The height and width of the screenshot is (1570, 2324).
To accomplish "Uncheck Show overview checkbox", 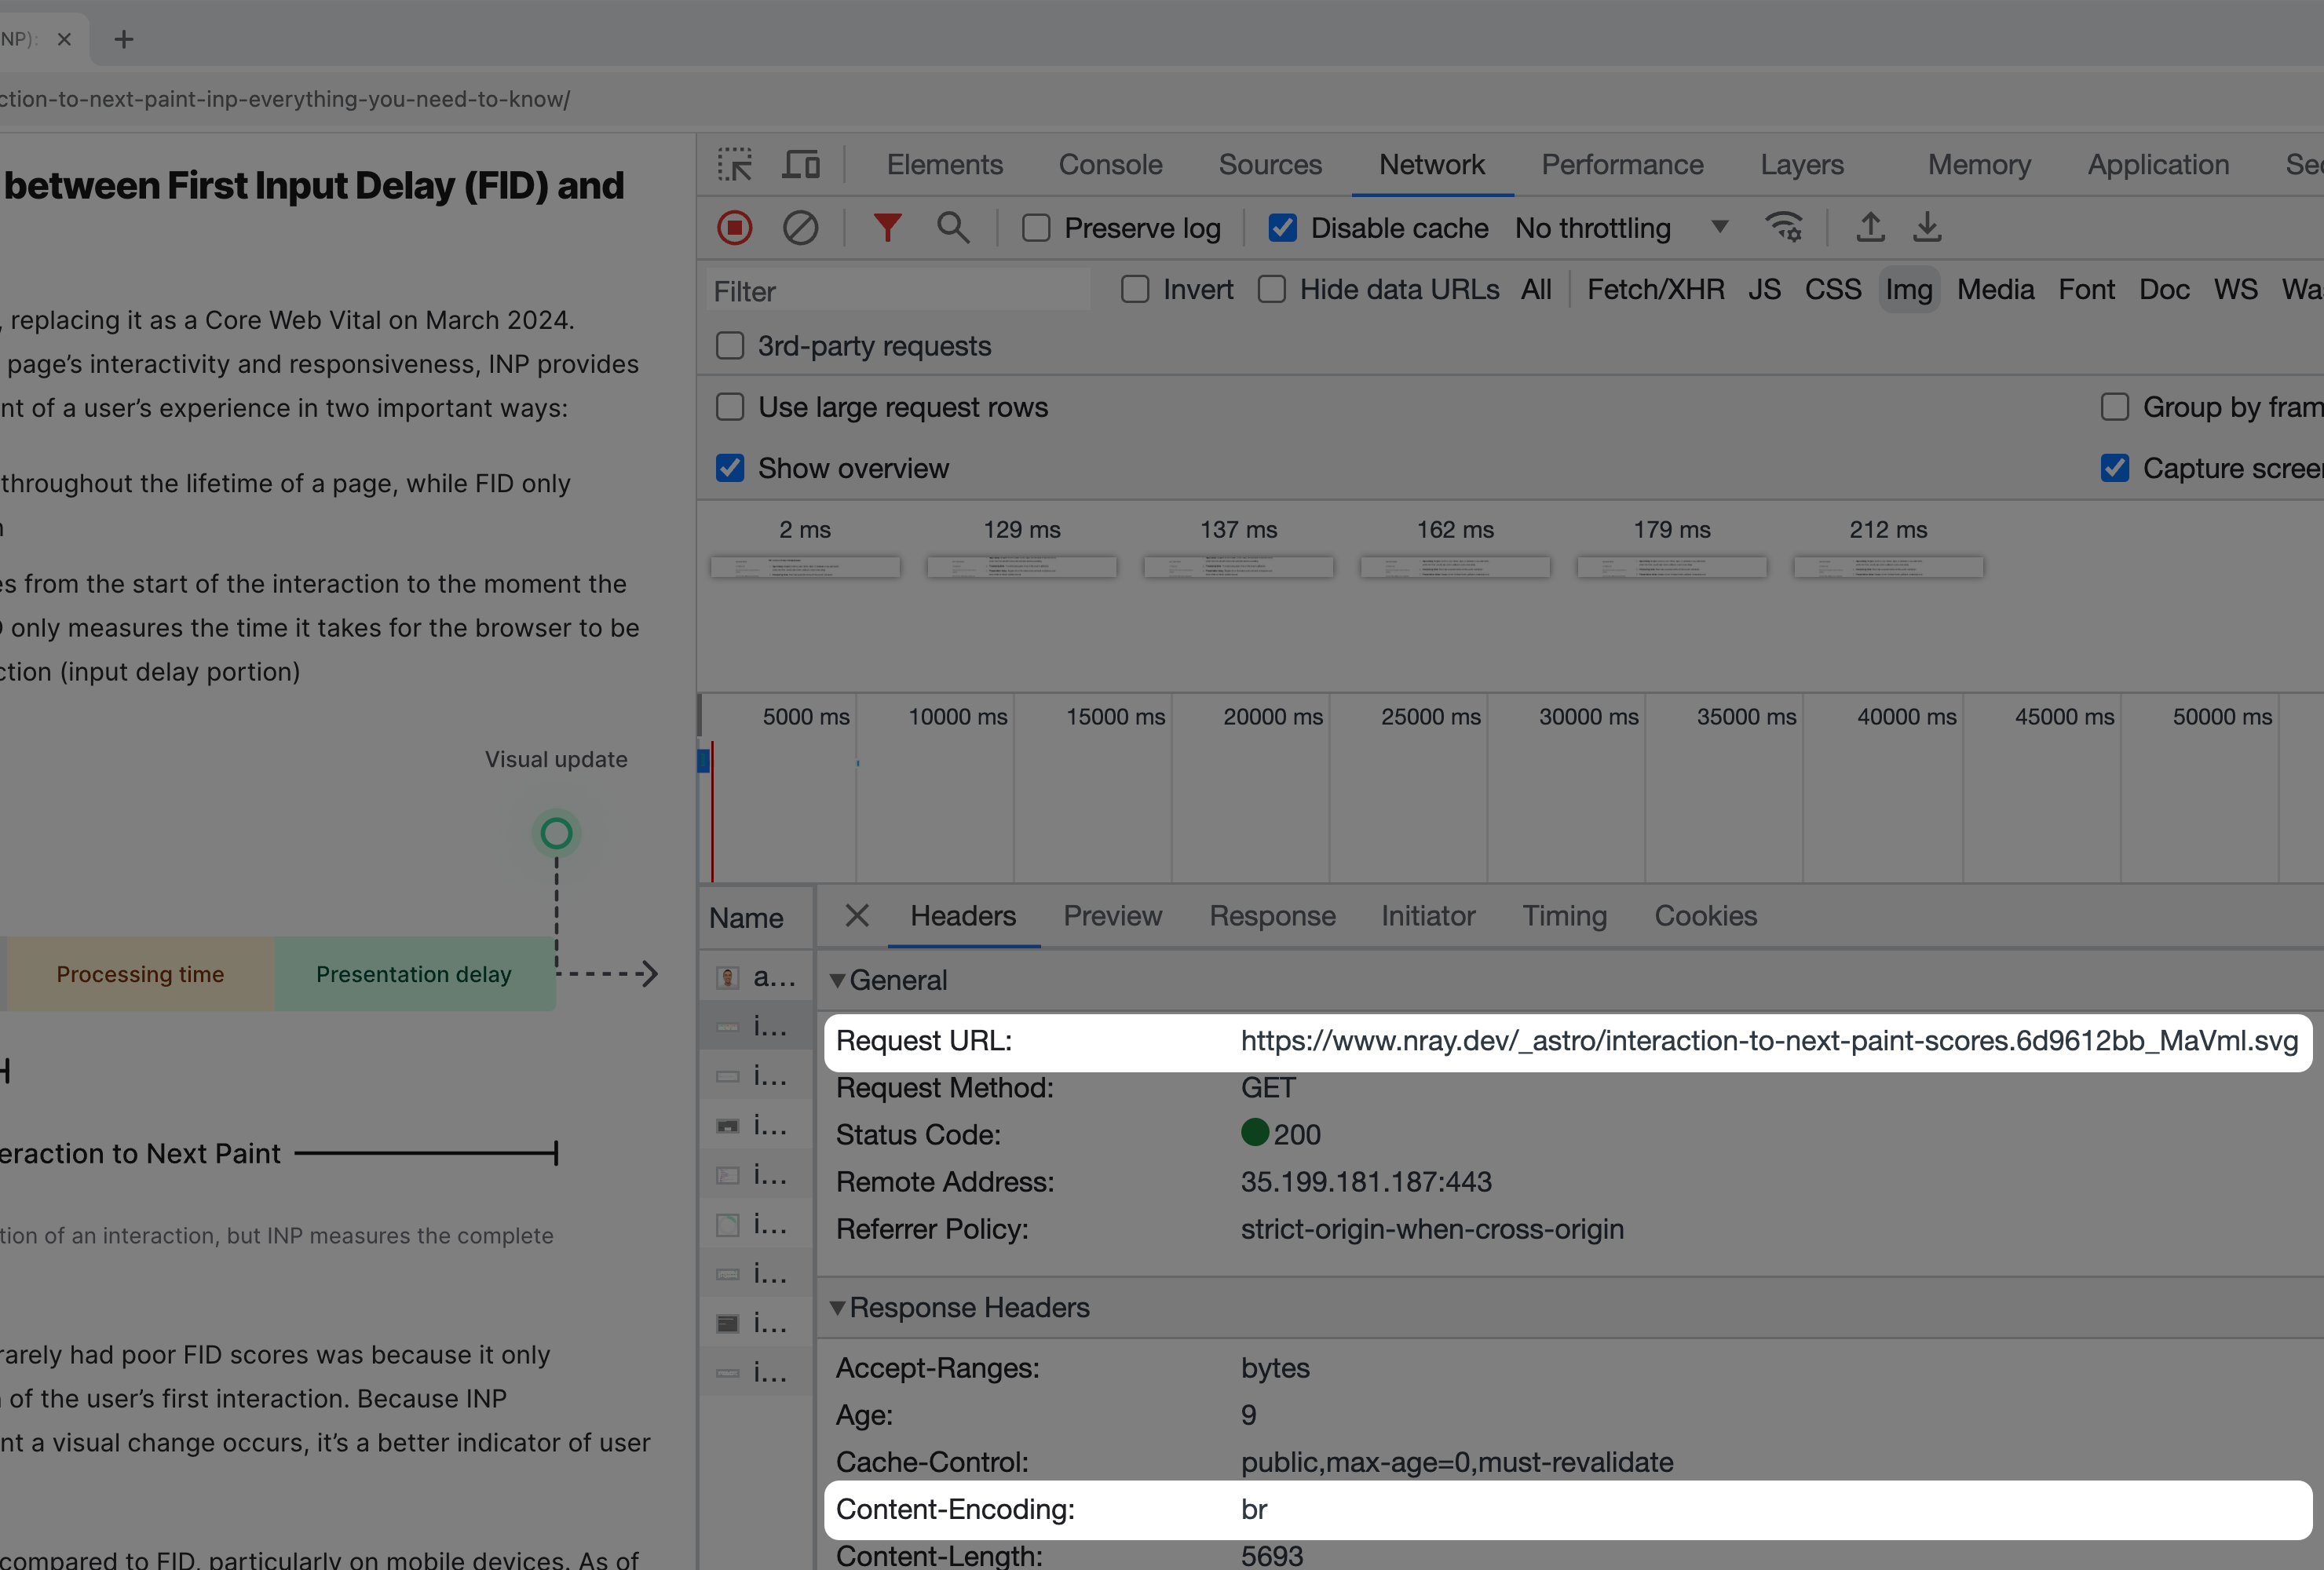I will click(730, 468).
